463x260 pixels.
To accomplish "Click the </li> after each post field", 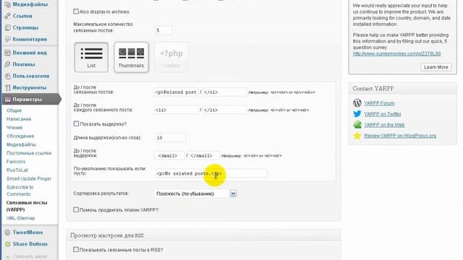I will click(x=225, y=110).
